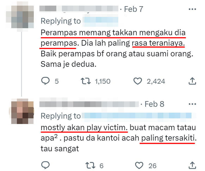Like the tweet with 2,424 likes

[138, 81]
